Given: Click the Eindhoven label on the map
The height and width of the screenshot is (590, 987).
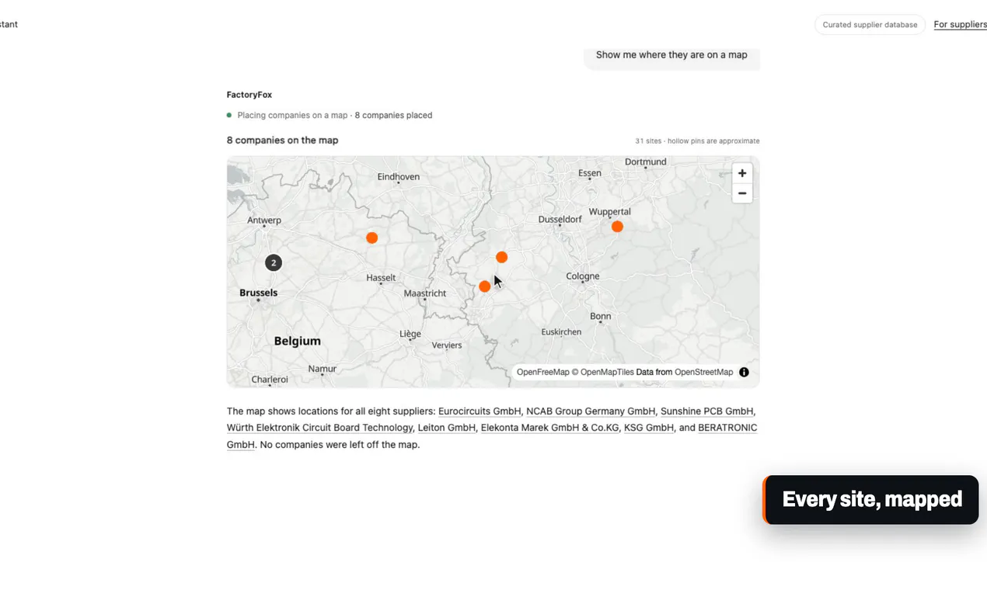Looking at the screenshot, I should coord(398,176).
